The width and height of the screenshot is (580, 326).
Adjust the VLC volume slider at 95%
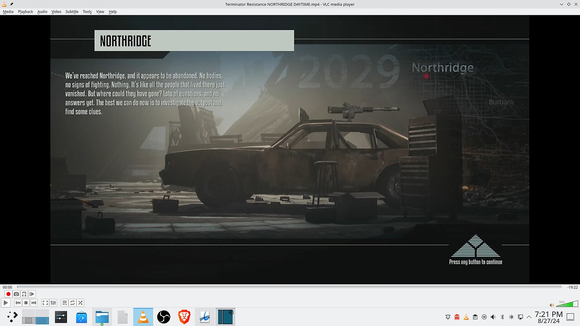click(x=567, y=303)
